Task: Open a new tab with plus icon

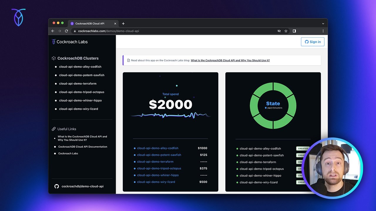Action: tap(123, 24)
